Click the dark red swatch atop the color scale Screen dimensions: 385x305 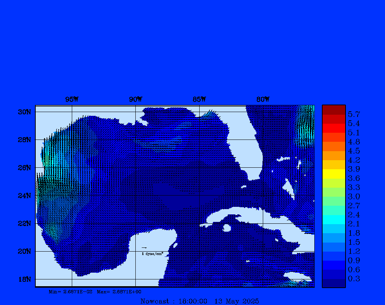point(333,110)
